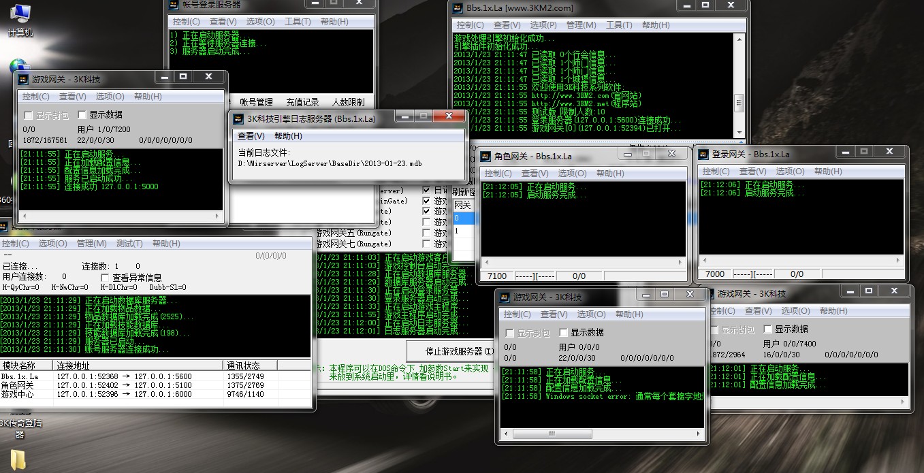Click the 角色网关 window title icon
This screenshot has height=473, width=924.
click(485, 155)
